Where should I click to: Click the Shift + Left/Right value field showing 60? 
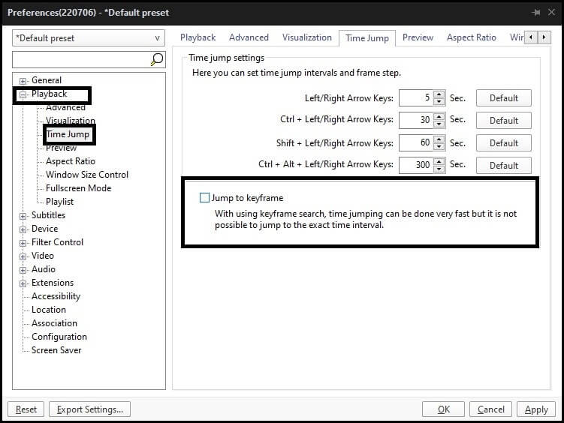coord(416,143)
